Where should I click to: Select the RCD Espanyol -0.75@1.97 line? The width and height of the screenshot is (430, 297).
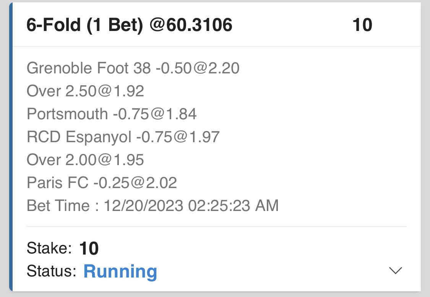tap(123, 137)
